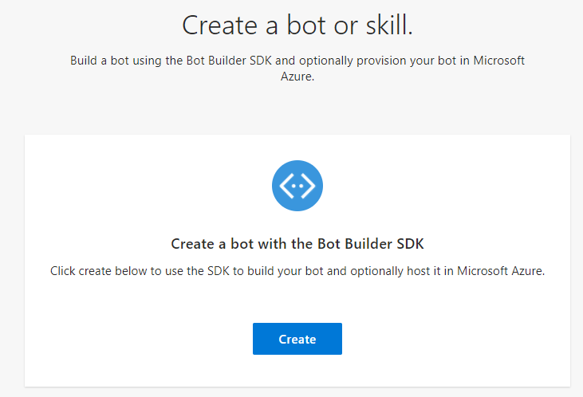Click the two dots inside the bot icon
The width and height of the screenshot is (583, 397).
pos(297,186)
